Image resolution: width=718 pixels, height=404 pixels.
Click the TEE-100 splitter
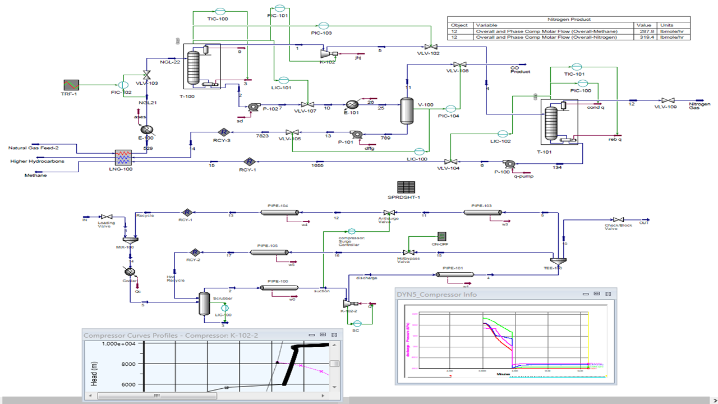click(558, 261)
